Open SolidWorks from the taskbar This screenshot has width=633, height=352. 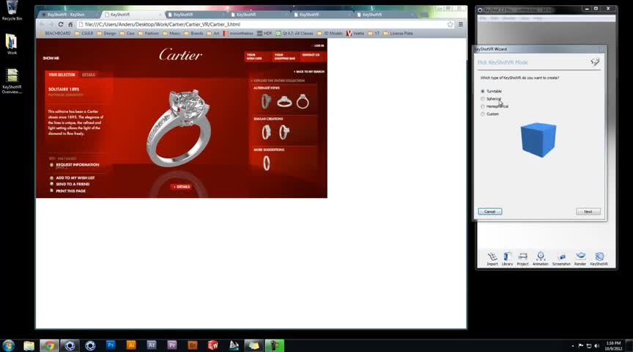[212, 345]
